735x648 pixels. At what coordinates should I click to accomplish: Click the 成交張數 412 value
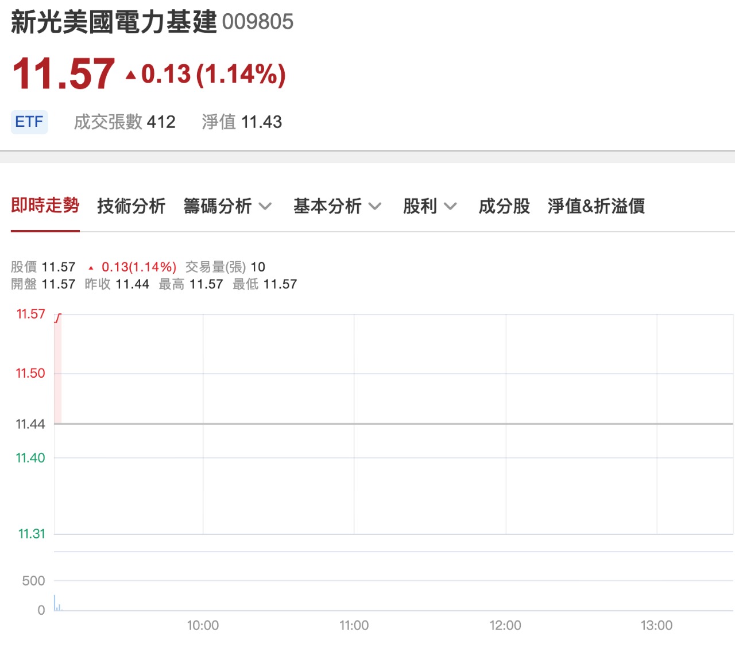tap(125, 122)
